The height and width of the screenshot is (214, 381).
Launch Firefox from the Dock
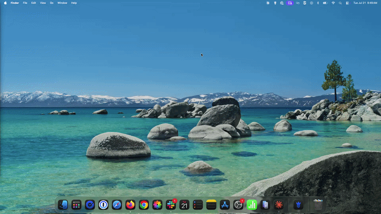click(x=130, y=205)
